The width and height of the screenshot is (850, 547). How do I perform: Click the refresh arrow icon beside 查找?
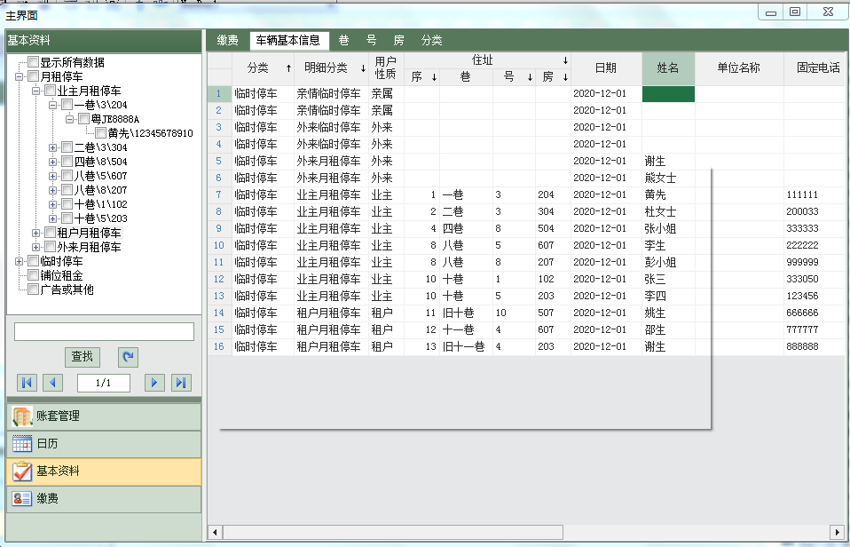pyautogui.click(x=128, y=357)
